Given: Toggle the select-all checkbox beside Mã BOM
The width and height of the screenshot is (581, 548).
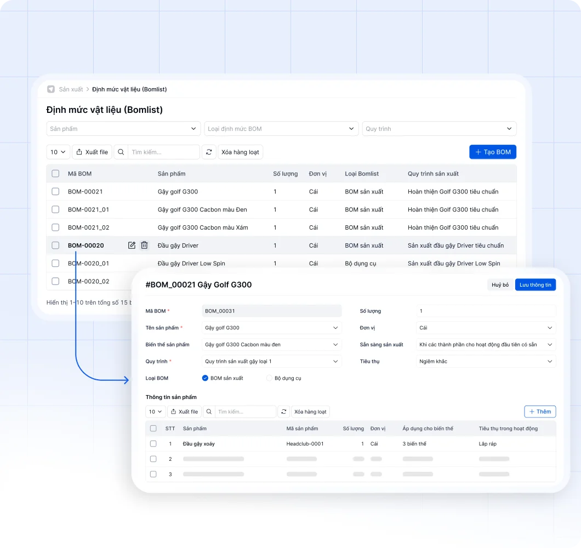Looking at the screenshot, I should [55, 174].
